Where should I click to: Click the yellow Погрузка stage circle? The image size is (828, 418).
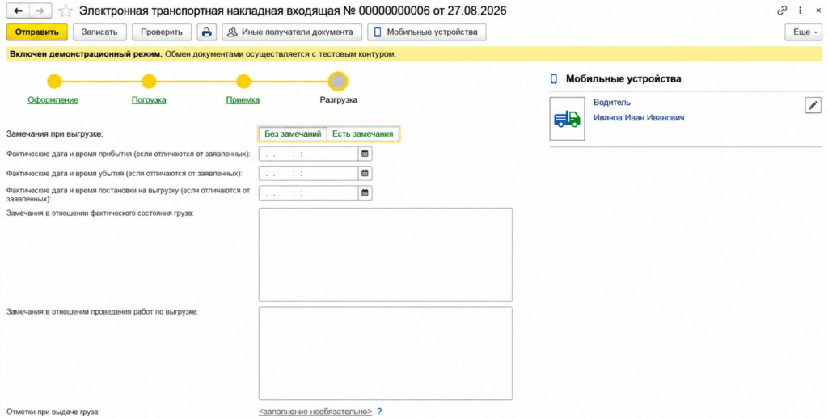pyautogui.click(x=149, y=82)
